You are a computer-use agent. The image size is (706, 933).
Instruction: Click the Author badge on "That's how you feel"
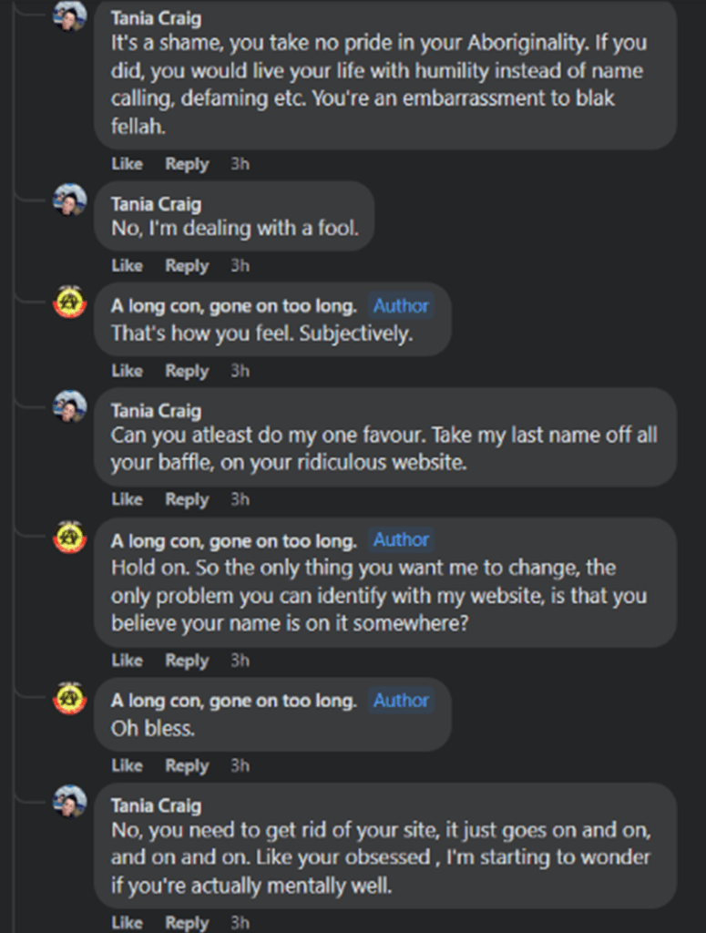[401, 306]
